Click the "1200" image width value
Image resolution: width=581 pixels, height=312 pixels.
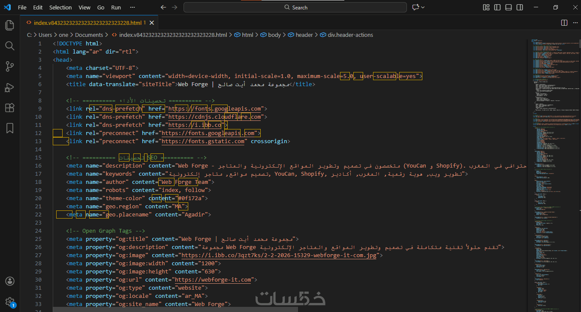(208, 264)
